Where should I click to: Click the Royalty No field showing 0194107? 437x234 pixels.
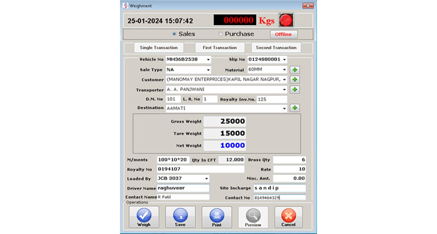click(201, 169)
